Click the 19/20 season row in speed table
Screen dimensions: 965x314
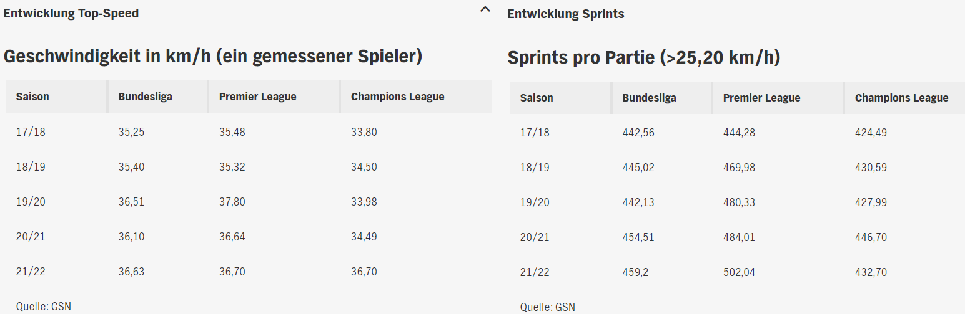[x=249, y=202]
